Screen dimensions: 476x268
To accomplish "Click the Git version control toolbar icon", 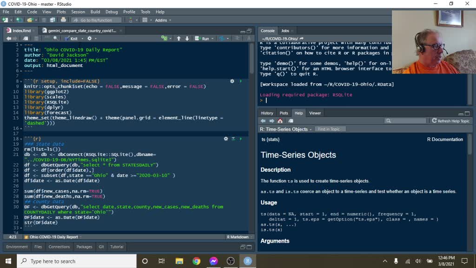I will 131,20.
